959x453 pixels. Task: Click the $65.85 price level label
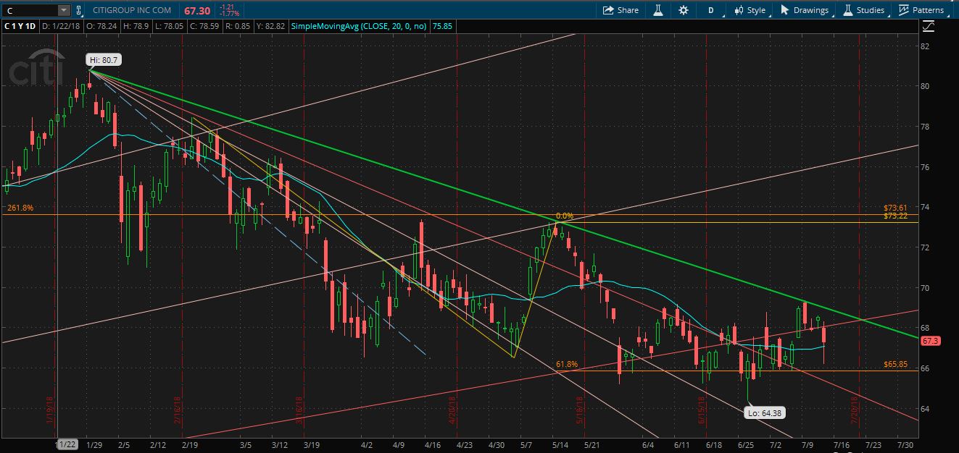[x=895, y=365]
